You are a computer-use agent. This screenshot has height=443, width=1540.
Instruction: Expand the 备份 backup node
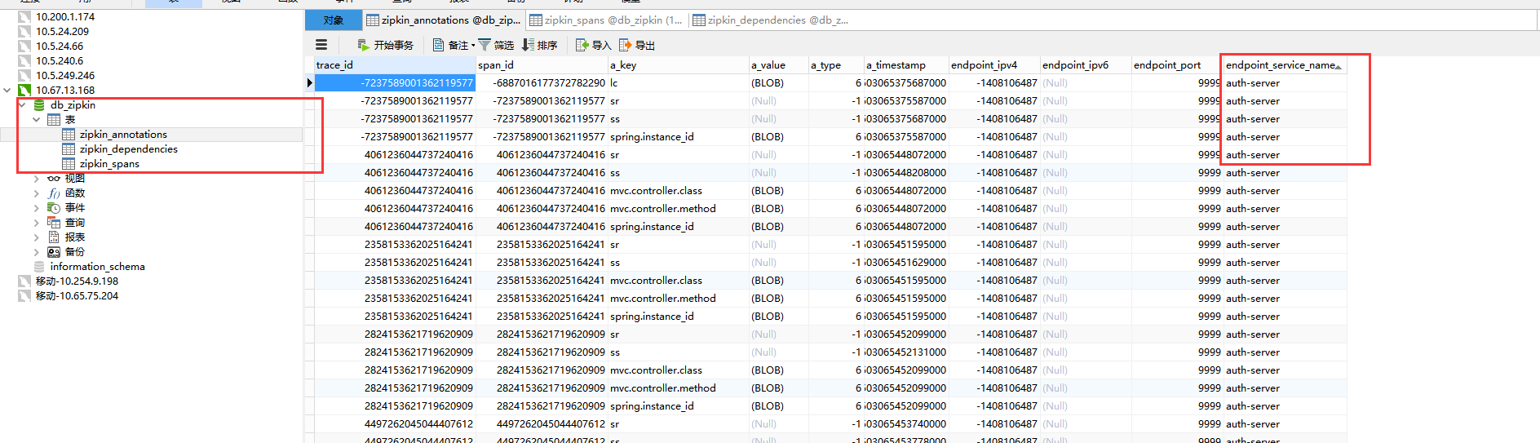tap(36, 251)
